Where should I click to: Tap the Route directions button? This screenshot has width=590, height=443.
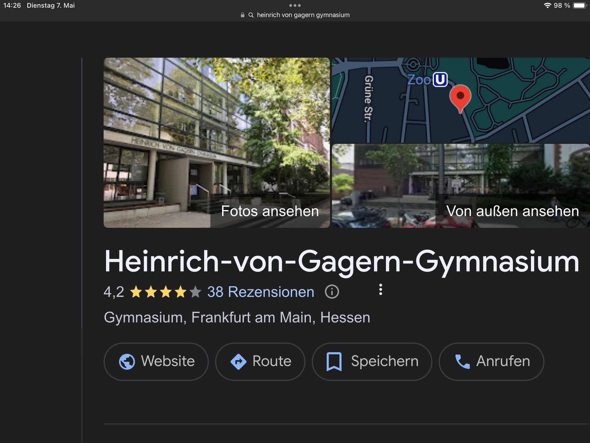coord(260,361)
